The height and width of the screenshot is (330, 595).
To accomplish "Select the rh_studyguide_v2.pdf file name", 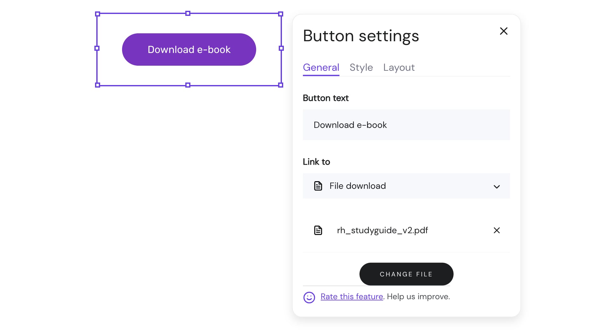I will (382, 230).
